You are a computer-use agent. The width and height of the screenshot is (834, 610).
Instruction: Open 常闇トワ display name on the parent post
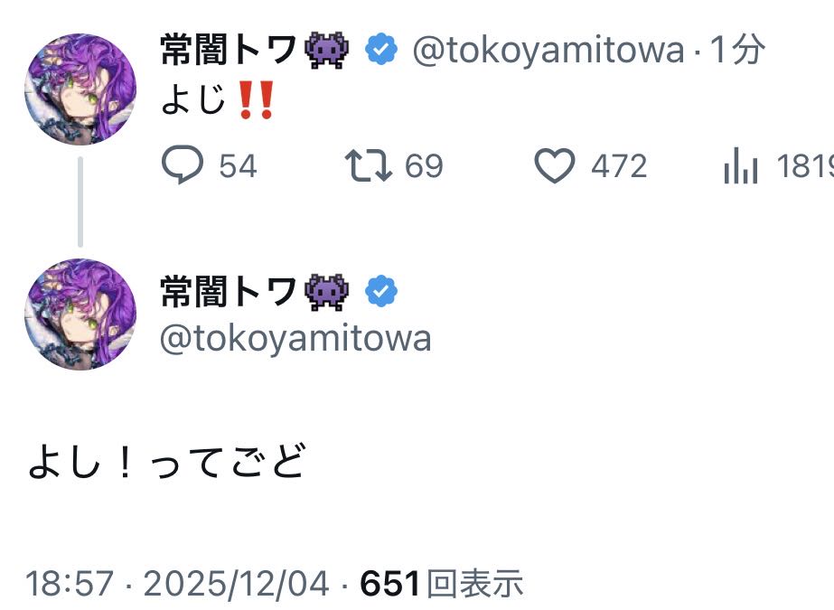229,51
